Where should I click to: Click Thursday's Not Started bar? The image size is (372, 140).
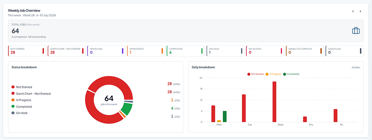tap(305, 120)
